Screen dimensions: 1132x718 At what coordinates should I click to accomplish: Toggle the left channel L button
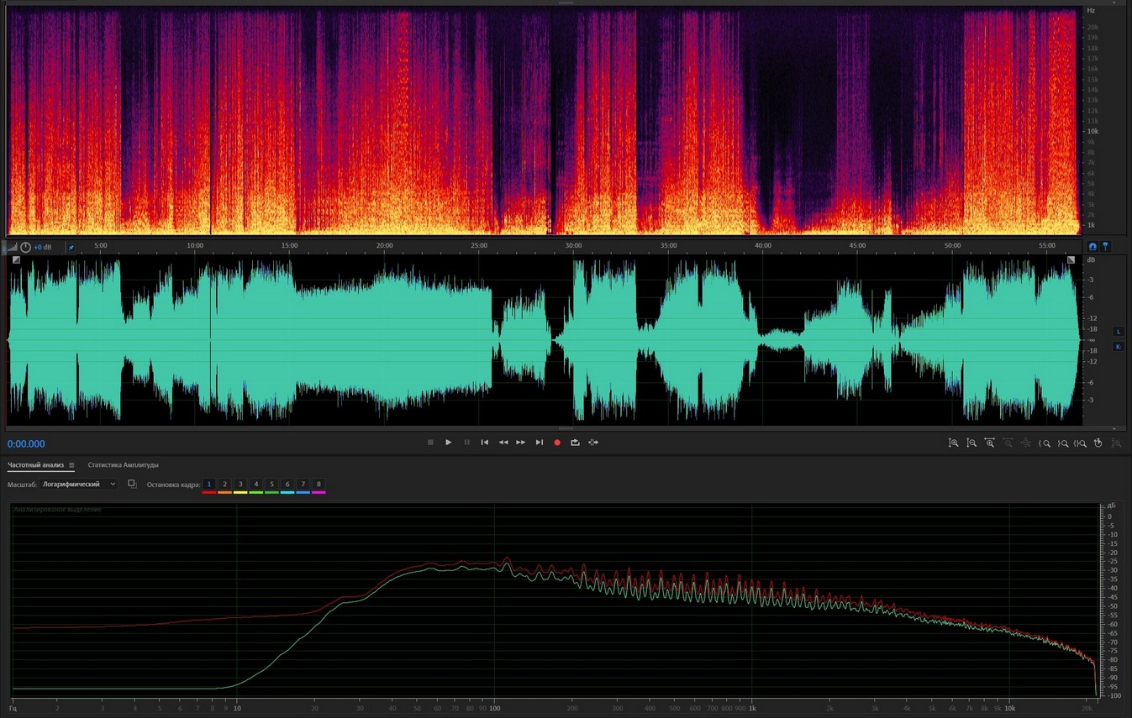[1118, 332]
